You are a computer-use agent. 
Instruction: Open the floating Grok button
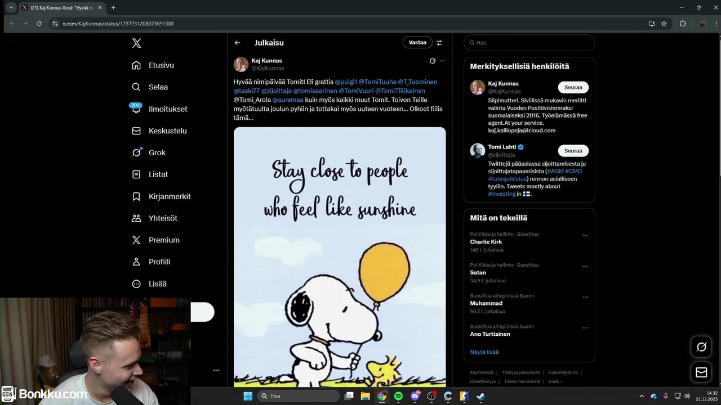point(701,347)
